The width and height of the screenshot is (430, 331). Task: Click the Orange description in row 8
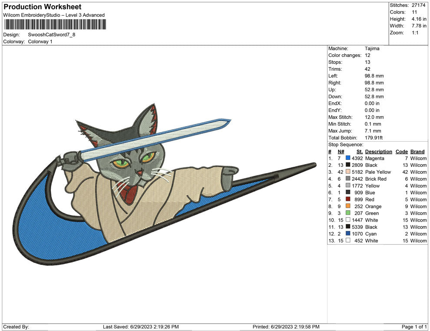coord(373,206)
